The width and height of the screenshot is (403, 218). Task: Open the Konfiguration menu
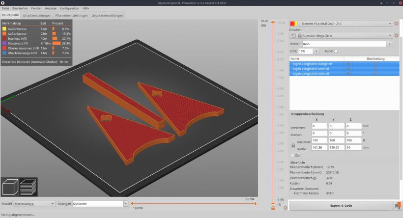click(x=69, y=8)
